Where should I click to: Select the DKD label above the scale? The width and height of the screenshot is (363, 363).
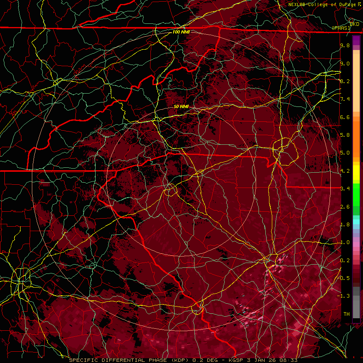tap(354, 24)
